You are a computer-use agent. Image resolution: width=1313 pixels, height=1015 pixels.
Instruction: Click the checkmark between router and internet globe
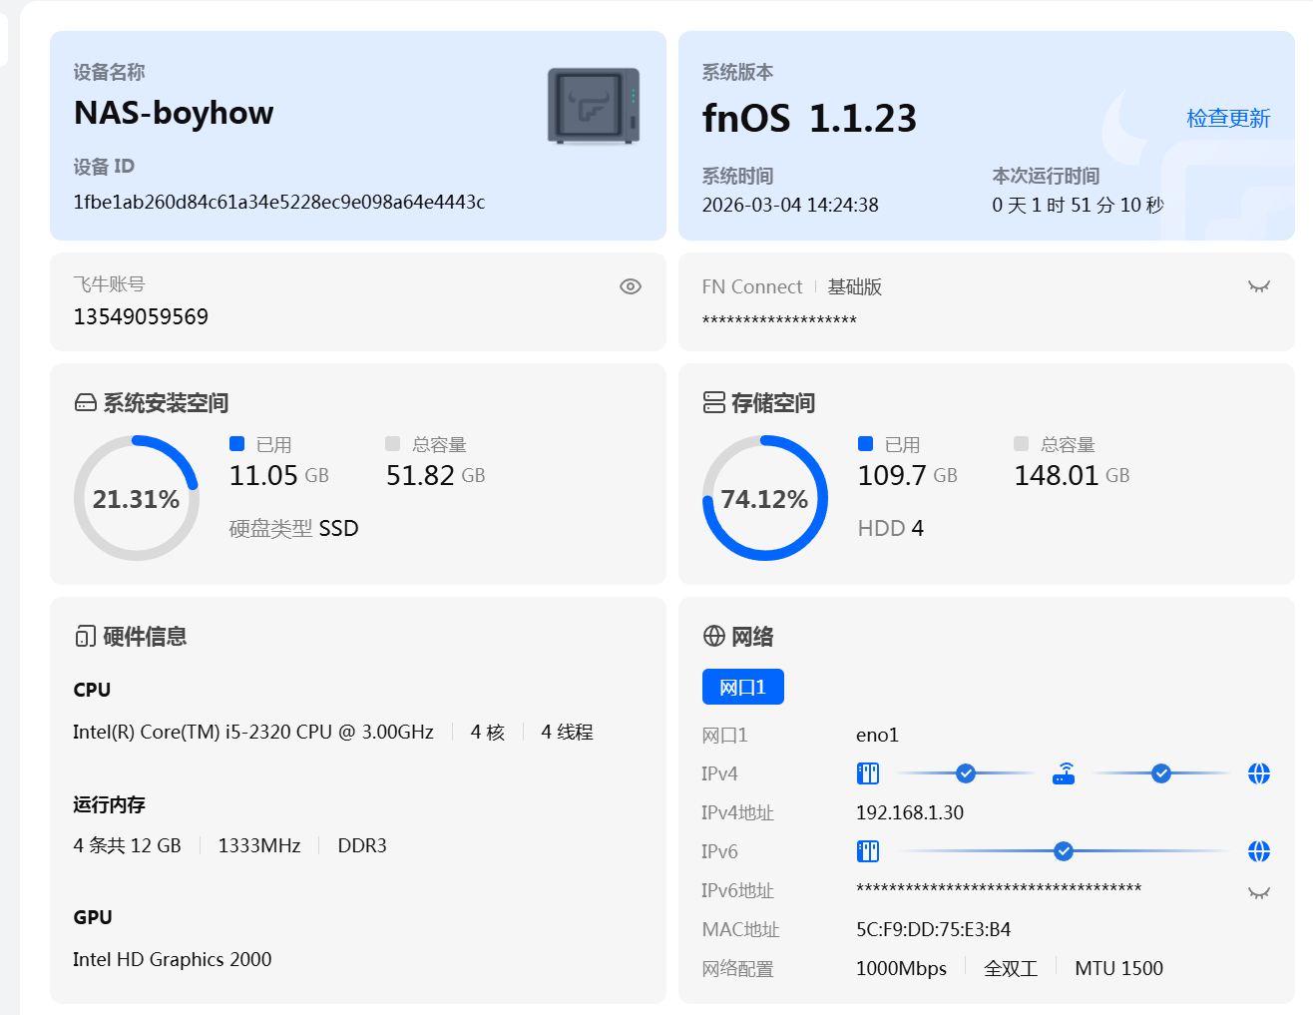pyautogui.click(x=1160, y=773)
